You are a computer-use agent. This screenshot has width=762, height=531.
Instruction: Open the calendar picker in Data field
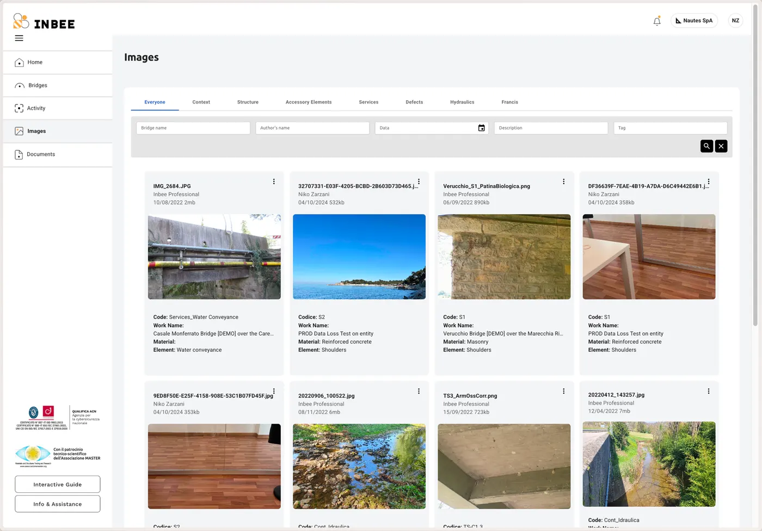click(x=481, y=128)
